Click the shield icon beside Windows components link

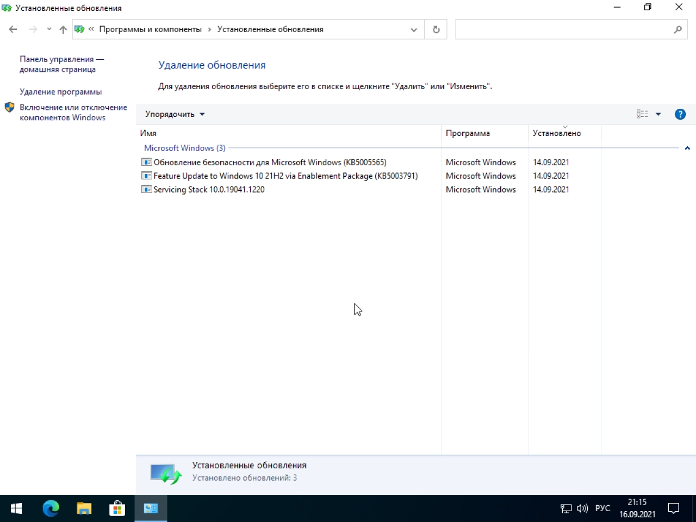click(9, 107)
